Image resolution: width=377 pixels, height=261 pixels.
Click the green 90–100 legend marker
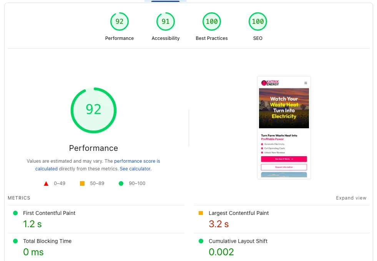121,183
